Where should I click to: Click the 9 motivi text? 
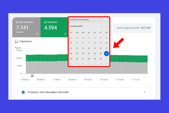tap(20, 32)
